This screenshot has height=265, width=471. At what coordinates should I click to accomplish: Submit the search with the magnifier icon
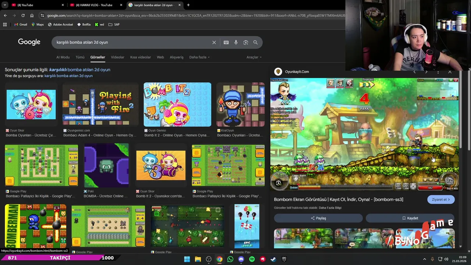(x=255, y=42)
